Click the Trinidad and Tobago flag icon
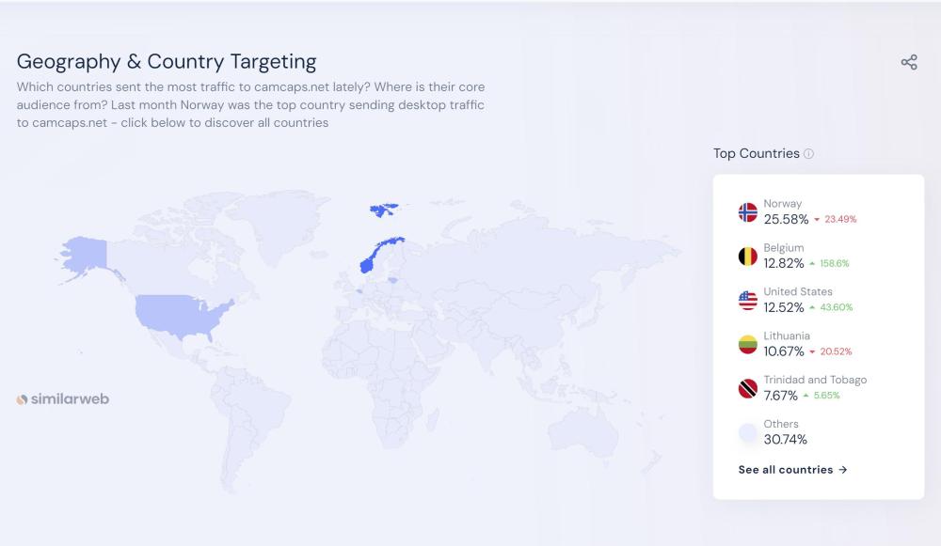 (748, 388)
